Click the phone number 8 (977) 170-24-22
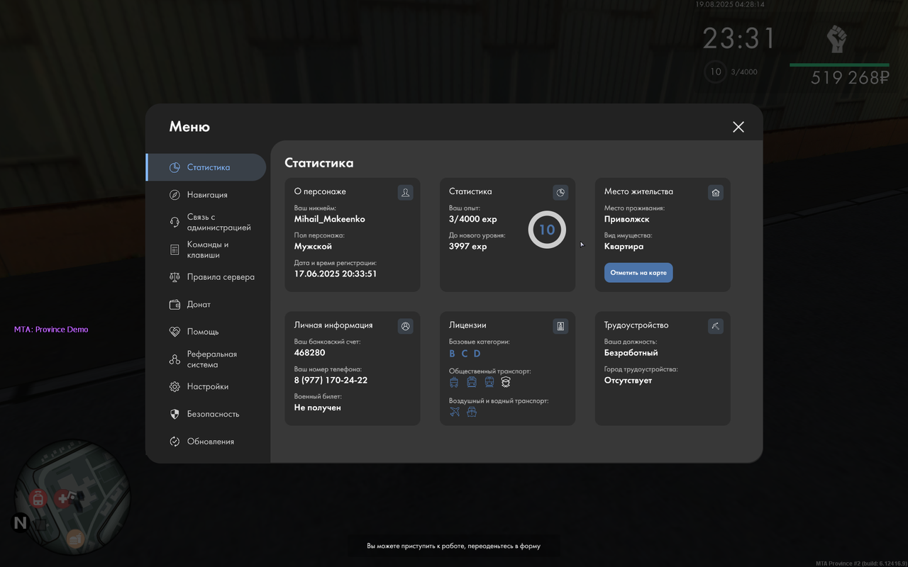908x567 pixels. [x=331, y=380]
